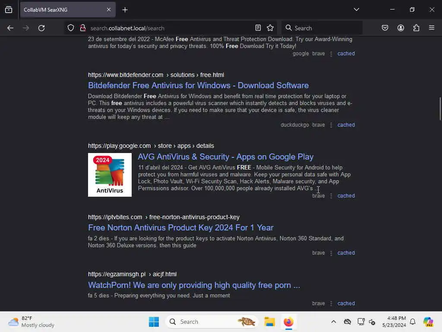Click the Firefox taskbar icon
The width and height of the screenshot is (442, 332).
(288, 322)
